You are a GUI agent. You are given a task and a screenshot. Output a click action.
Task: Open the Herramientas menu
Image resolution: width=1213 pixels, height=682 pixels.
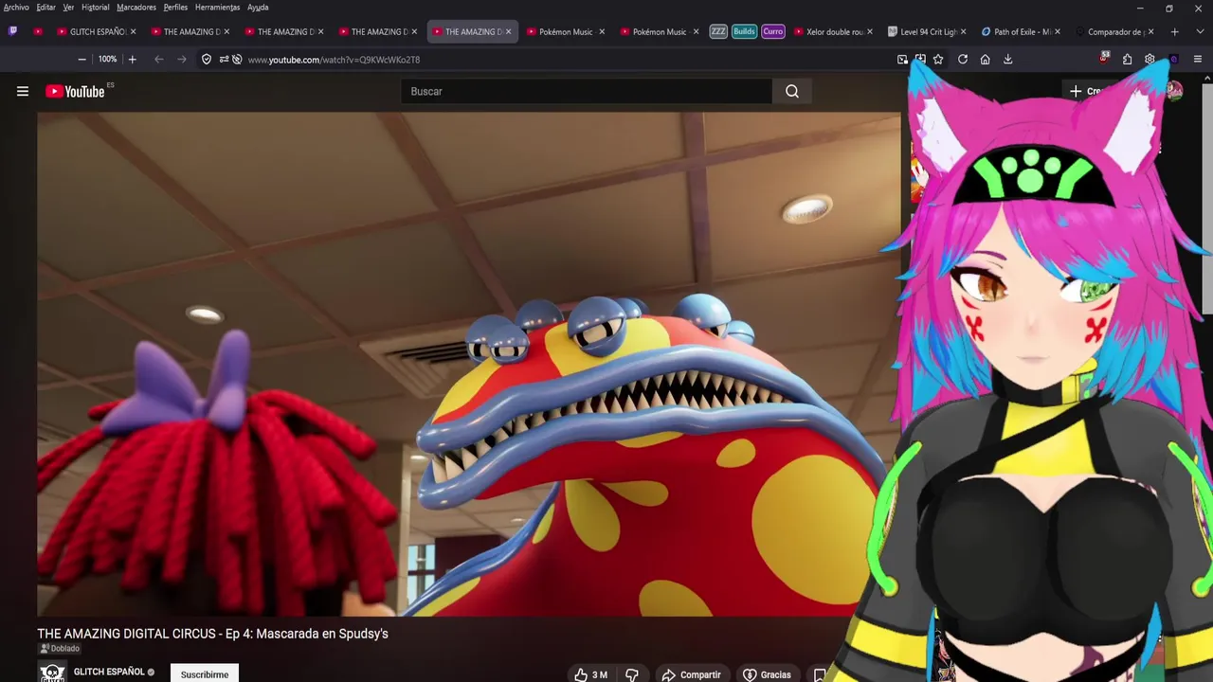click(x=217, y=7)
